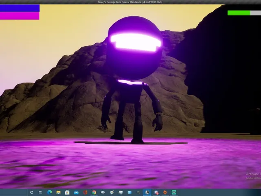Open the Microsoft Store taskbar icon
This screenshot has width=261, height=196.
click(x=67, y=192)
